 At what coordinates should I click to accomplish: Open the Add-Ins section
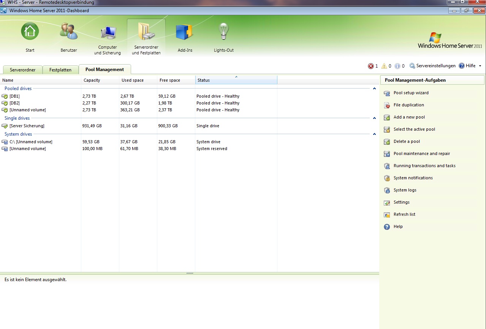pyautogui.click(x=185, y=31)
